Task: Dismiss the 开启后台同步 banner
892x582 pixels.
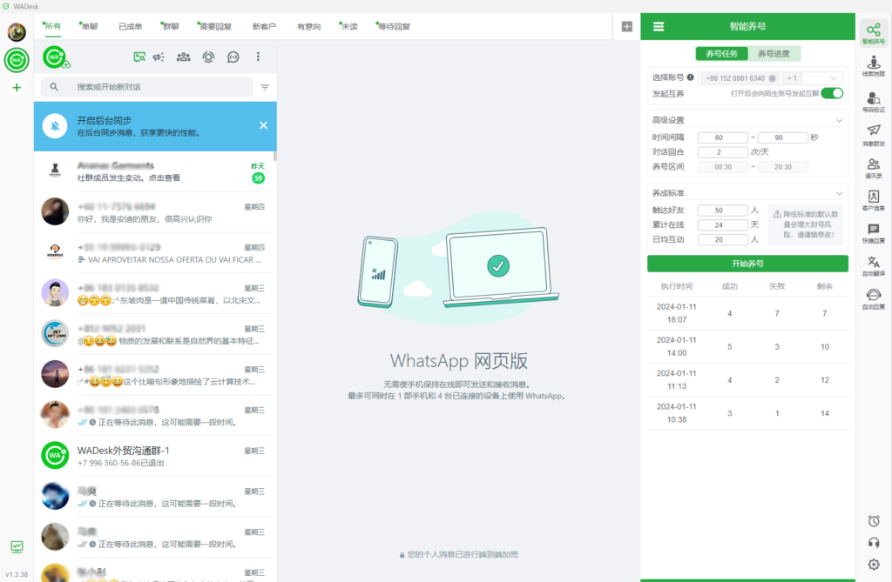Action: [x=263, y=125]
